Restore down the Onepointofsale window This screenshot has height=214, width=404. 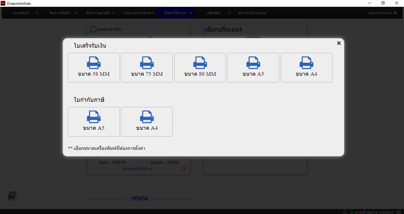pyautogui.click(x=383, y=3)
